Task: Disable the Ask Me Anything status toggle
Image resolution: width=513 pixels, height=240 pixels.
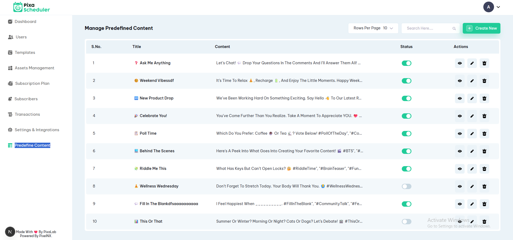Action: (x=406, y=63)
